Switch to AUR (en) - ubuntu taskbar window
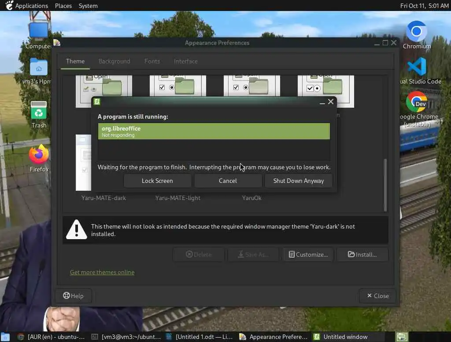Image resolution: width=451 pixels, height=342 pixels. click(51, 337)
